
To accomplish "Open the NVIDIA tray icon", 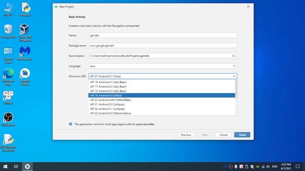I will (257, 167).
